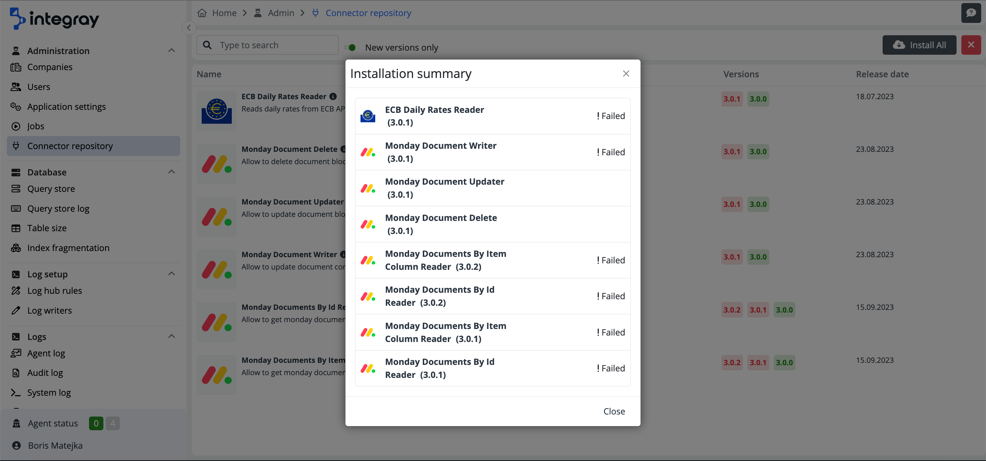The width and height of the screenshot is (986, 461).
Task: Toggle the New versions only switch
Action: click(350, 48)
